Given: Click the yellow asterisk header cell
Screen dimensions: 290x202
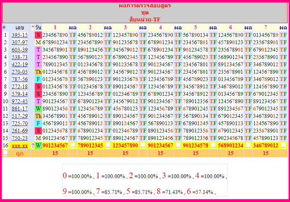Looking at the screenshot, I should (x=33, y=27).
